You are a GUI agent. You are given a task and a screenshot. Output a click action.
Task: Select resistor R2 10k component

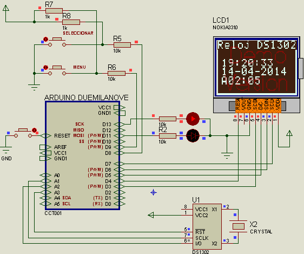[168, 136]
